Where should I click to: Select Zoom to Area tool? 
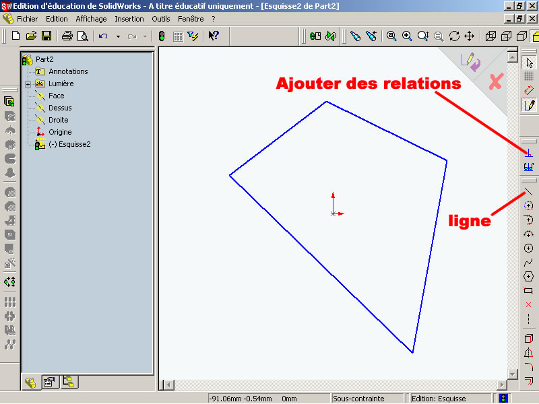point(408,36)
